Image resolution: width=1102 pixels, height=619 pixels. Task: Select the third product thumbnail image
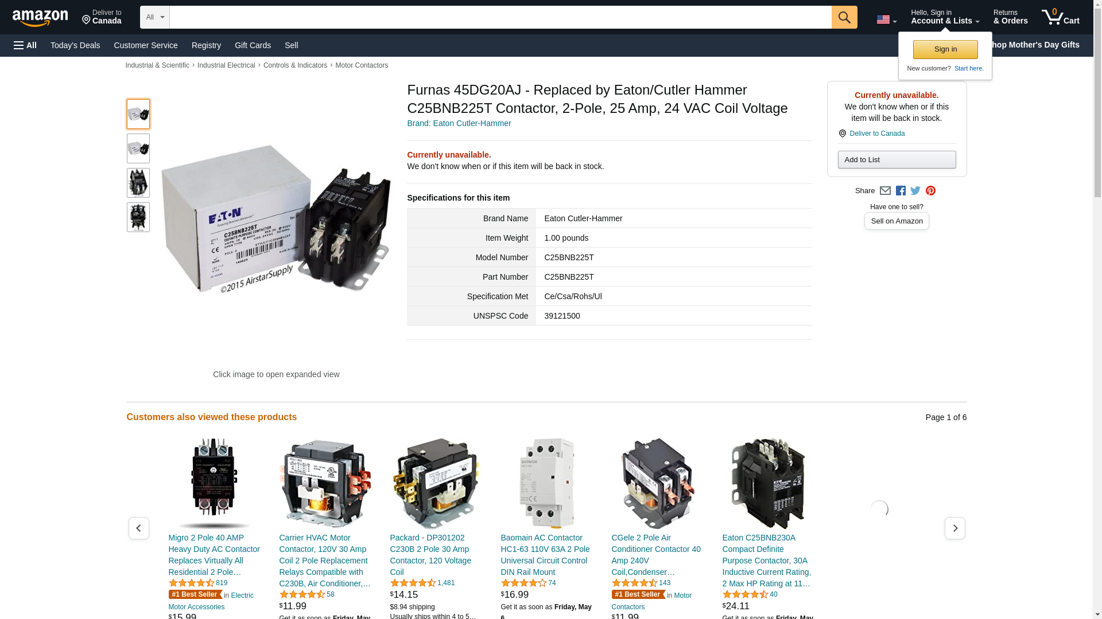click(138, 183)
